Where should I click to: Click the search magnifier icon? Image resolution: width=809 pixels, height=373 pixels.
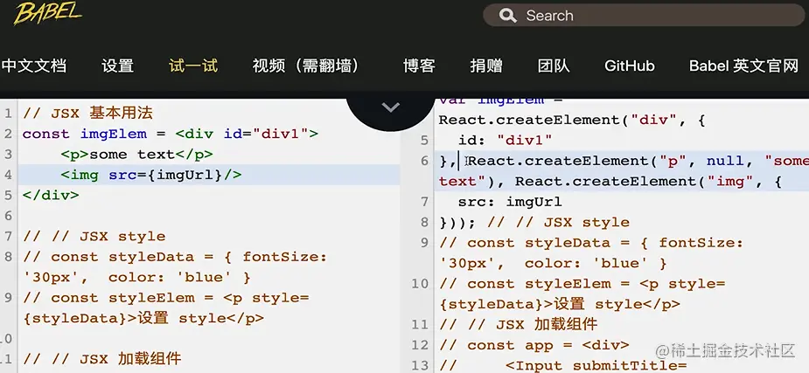tap(507, 16)
